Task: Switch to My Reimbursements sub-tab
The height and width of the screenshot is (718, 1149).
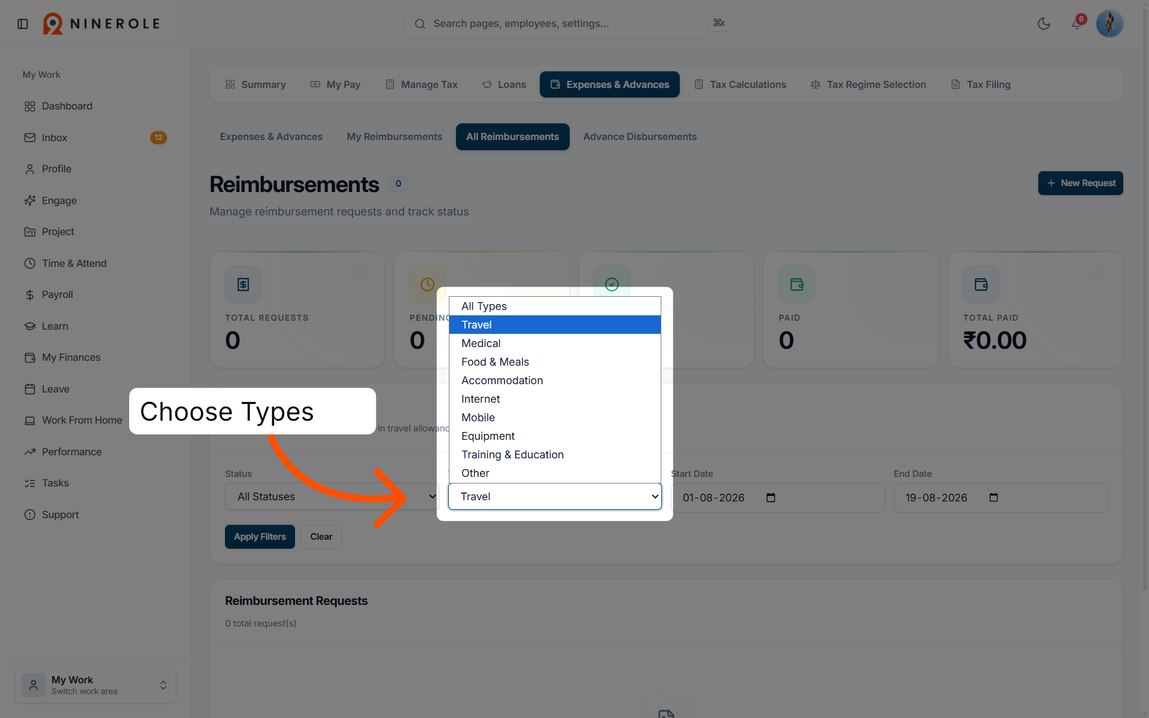Action: pos(394,137)
